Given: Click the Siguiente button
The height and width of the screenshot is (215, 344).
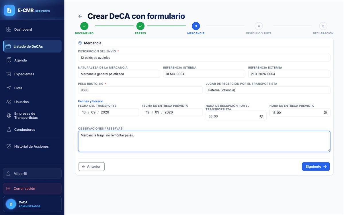Looking at the screenshot, I should point(316,167).
